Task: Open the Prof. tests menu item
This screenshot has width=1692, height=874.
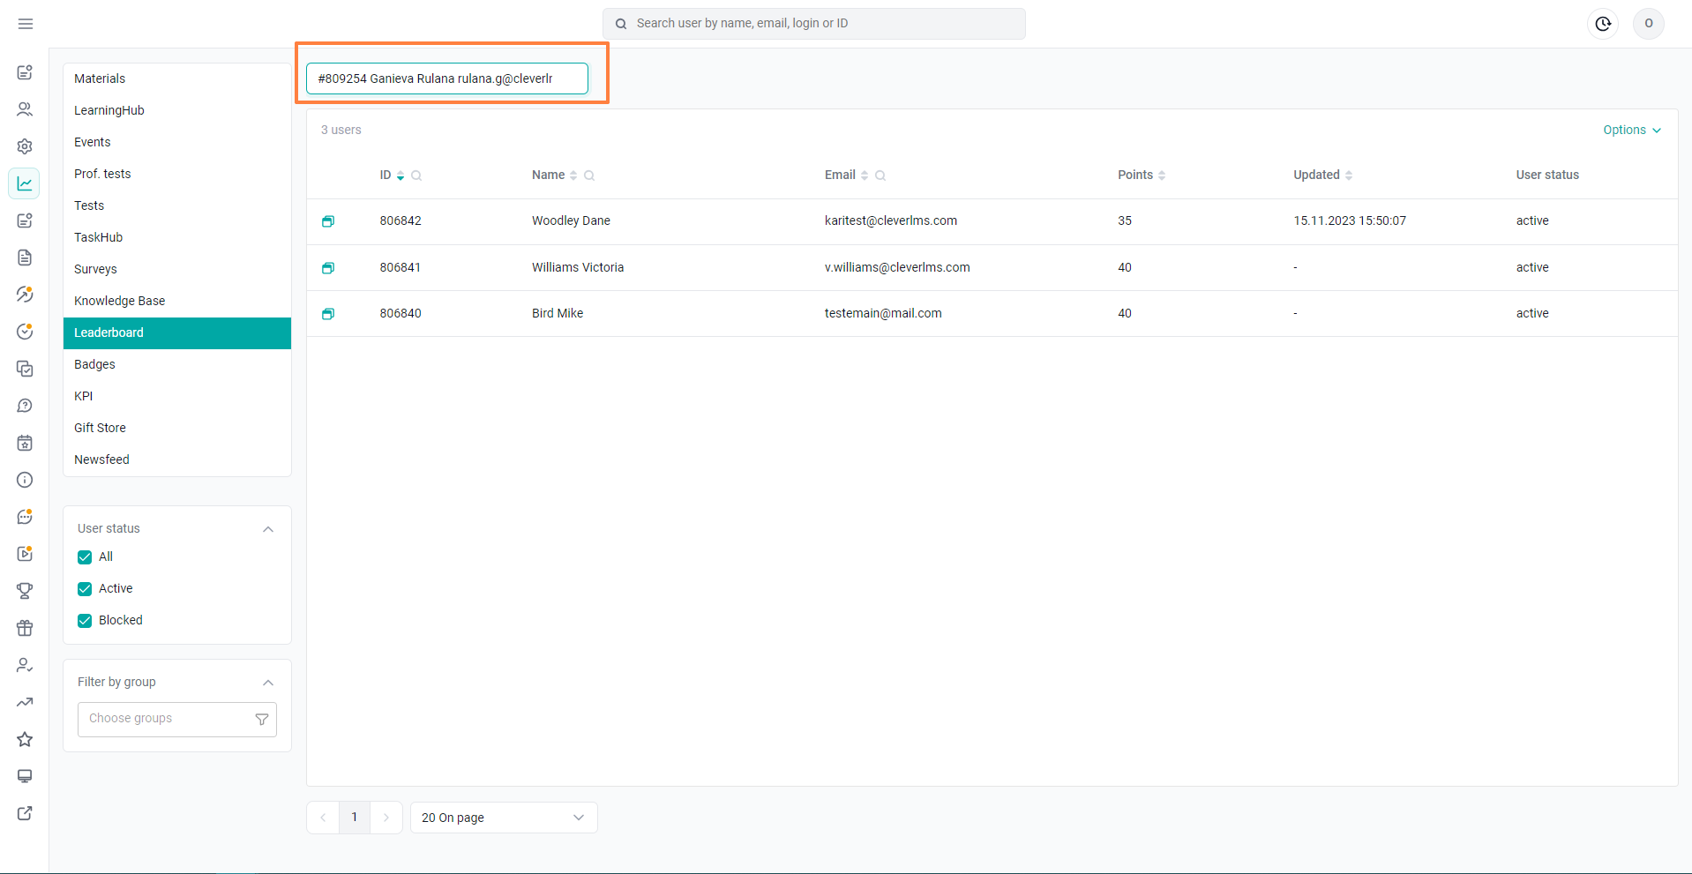Action: pyautogui.click(x=177, y=174)
